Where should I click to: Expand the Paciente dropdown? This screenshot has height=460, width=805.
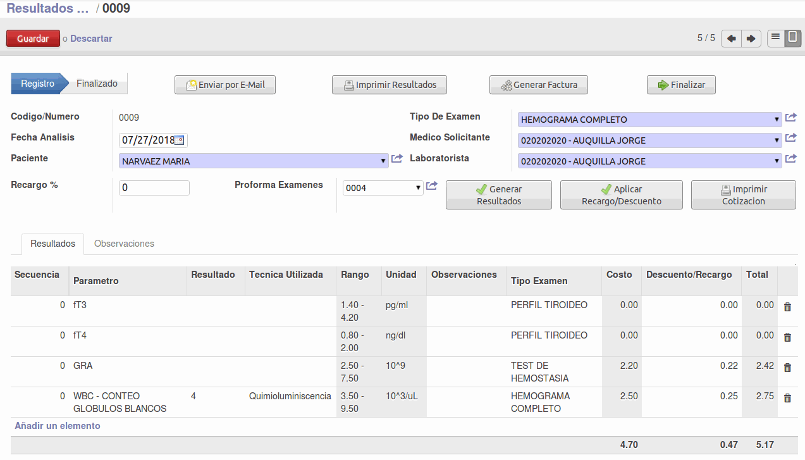(x=383, y=161)
